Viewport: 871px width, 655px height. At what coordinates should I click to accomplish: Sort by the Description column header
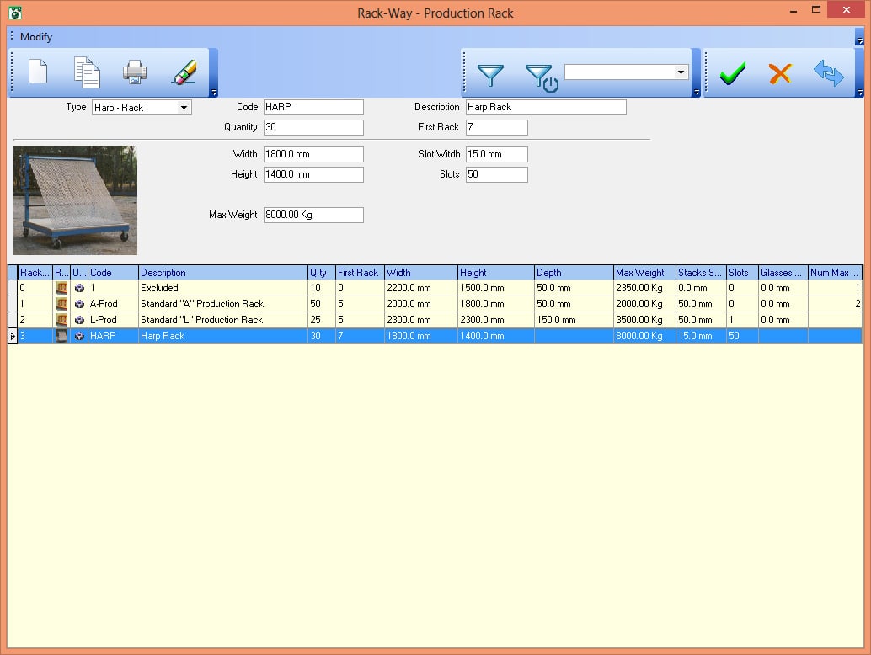[x=222, y=273]
